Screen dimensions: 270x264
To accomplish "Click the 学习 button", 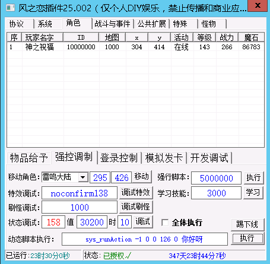I will click(x=253, y=192).
